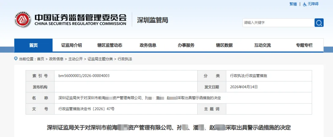The width and height of the screenshot is (333, 137).
Task: Open 证监局介绍 menu item
Action: coord(72,45)
